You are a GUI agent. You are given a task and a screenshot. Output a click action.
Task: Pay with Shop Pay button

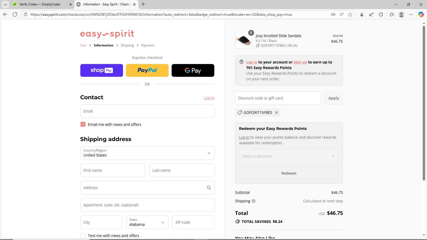point(102,70)
